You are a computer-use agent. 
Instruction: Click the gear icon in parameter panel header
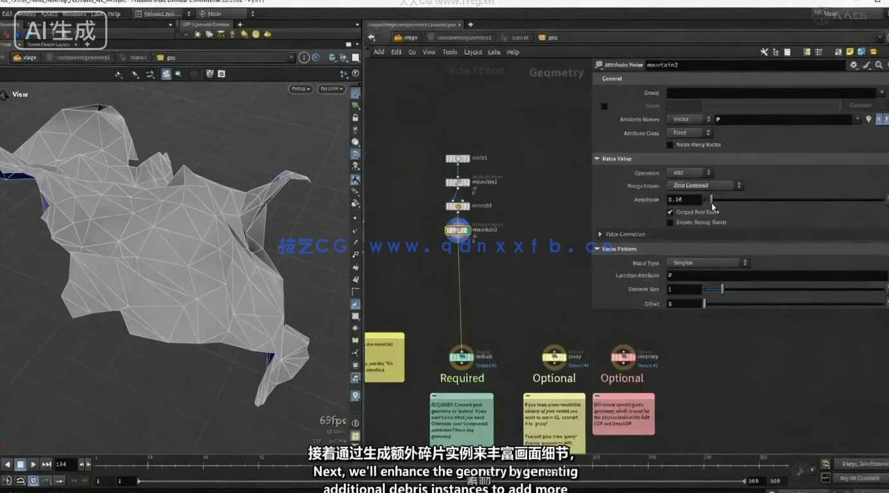(x=854, y=65)
